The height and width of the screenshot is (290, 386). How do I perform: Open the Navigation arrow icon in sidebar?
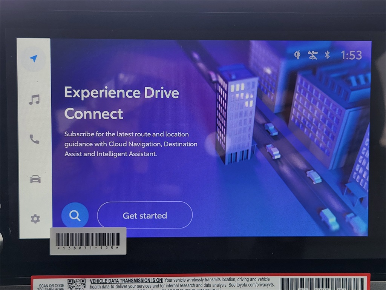(34, 59)
